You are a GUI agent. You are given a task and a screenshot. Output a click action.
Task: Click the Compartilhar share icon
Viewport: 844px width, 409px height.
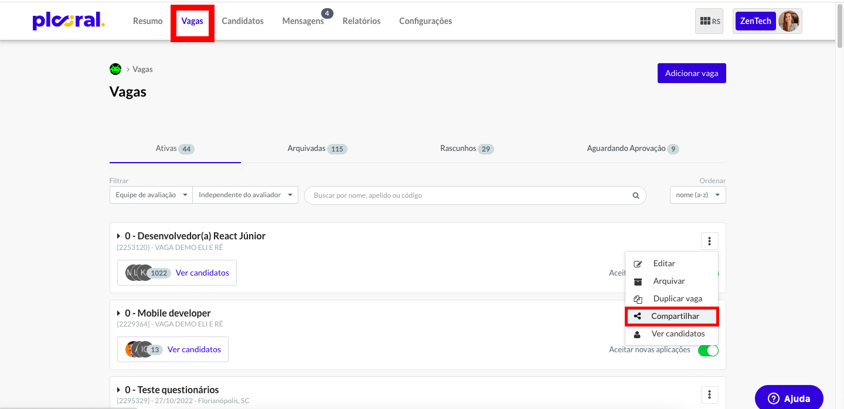pyautogui.click(x=637, y=317)
